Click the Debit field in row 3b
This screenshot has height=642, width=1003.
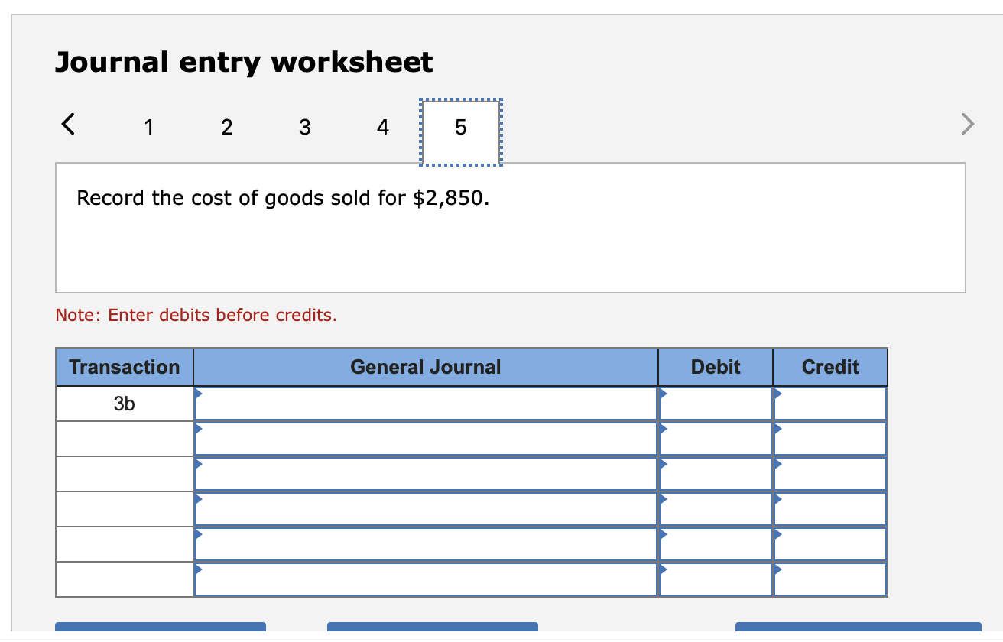pyautogui.click(x=714, y=403)
